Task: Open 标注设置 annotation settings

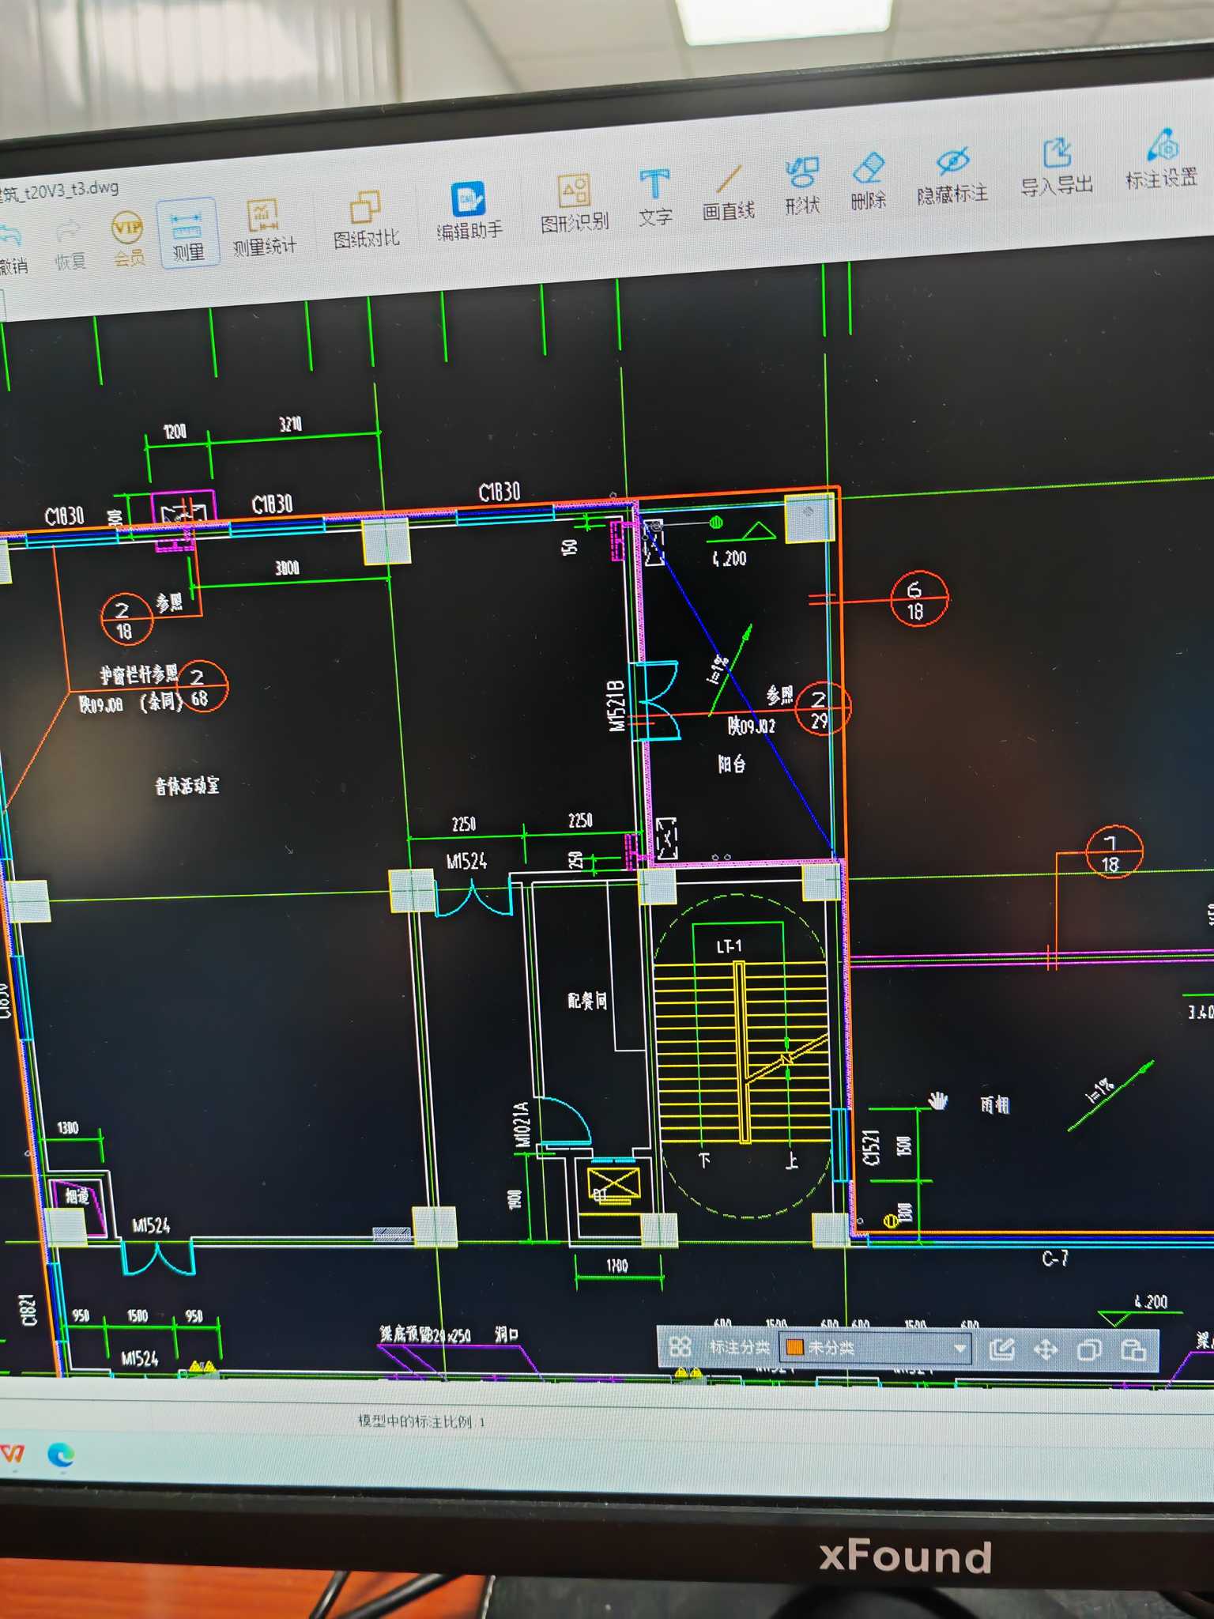Action: [1162, 159]
